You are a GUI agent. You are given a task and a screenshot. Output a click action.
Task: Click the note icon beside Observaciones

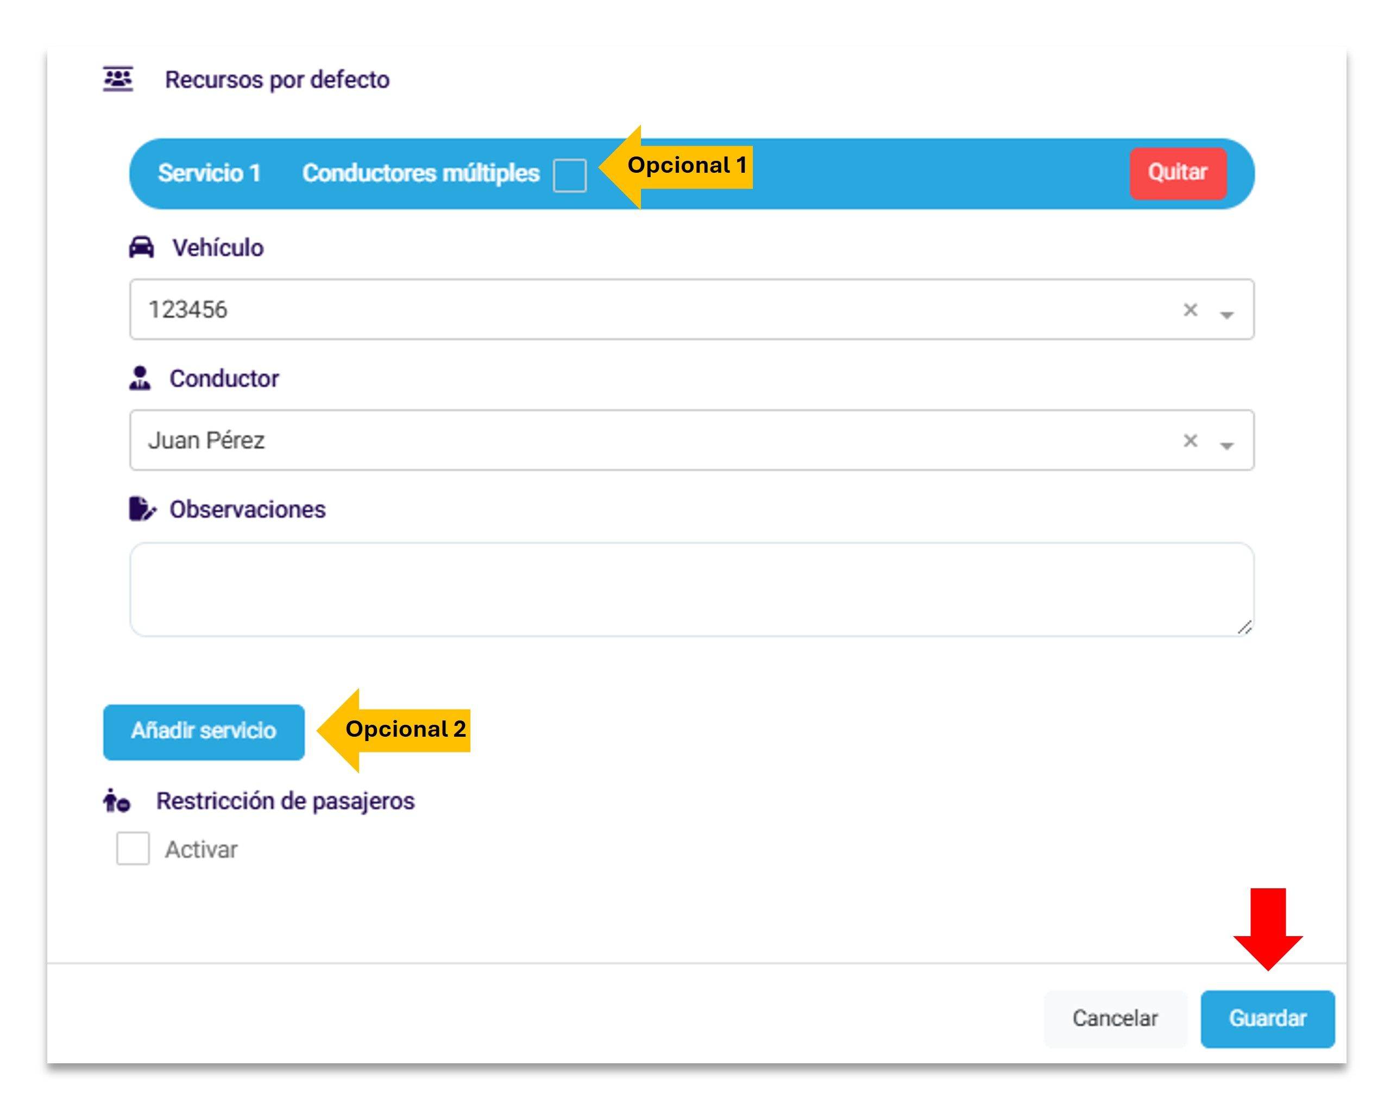tap(142, 509)
